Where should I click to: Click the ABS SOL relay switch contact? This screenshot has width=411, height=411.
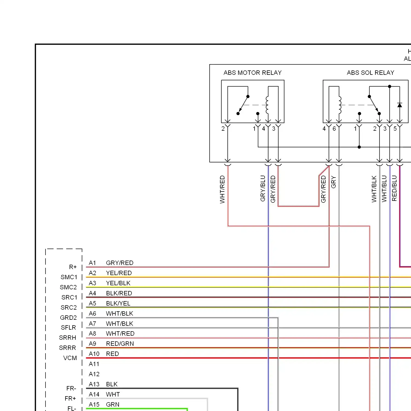point(374,105)
